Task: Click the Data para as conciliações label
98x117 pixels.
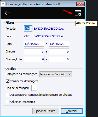Action: pyautogui.click(x=21, y=74)
